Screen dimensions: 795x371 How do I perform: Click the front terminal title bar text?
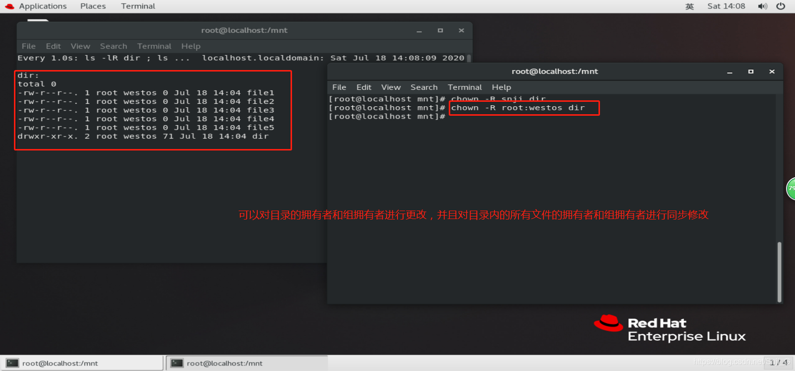point(555,72)
